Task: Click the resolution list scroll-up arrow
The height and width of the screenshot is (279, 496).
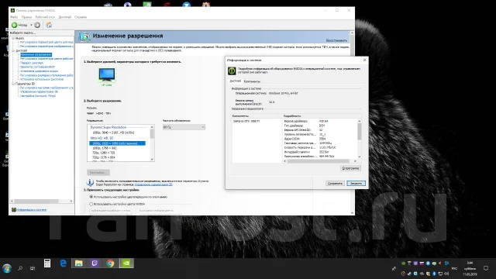Action: (152, 127)
